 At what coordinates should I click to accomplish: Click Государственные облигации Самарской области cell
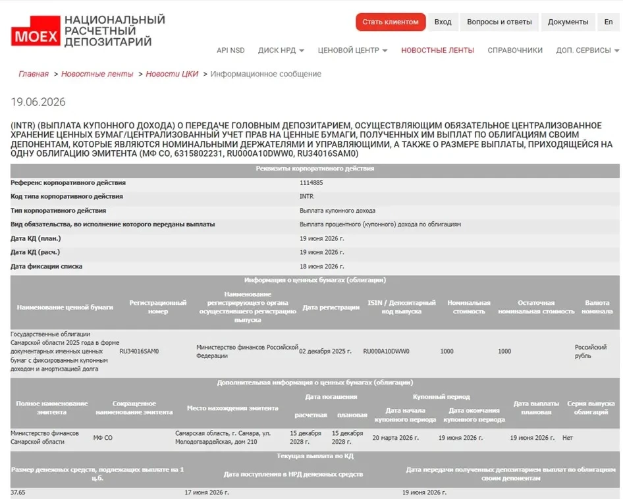[65, 351]
